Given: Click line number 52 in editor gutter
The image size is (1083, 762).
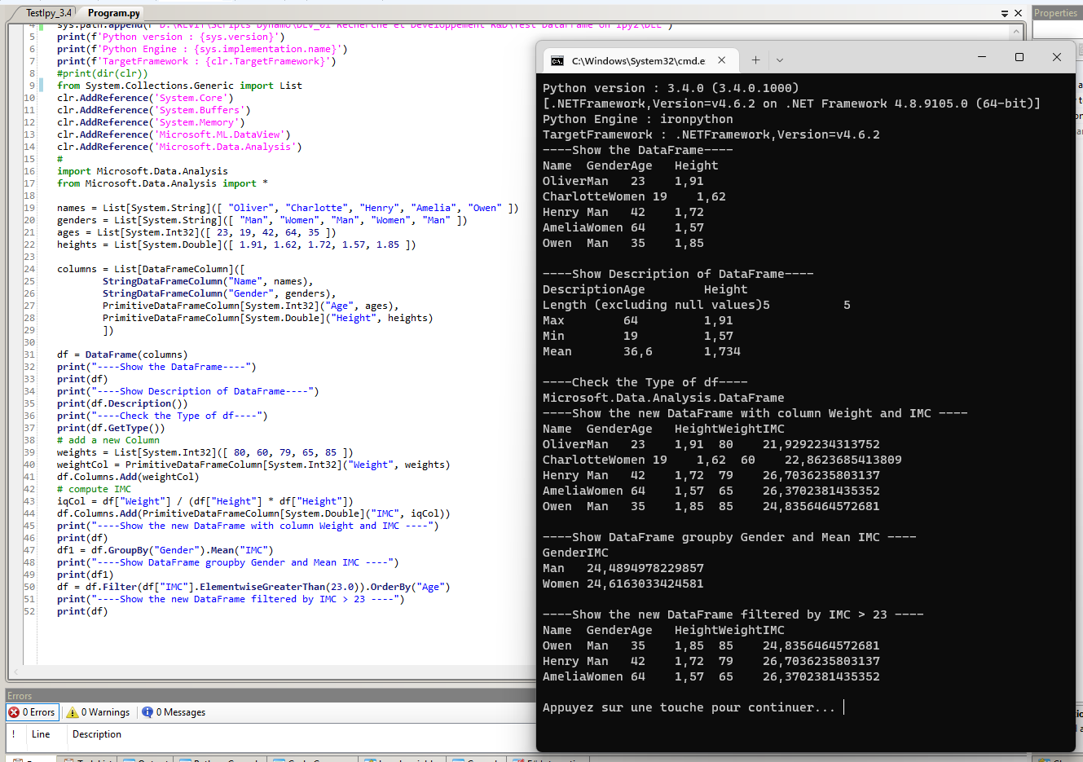Looking at the screenshot, I should pyautogui.click(x=29, y=611).
